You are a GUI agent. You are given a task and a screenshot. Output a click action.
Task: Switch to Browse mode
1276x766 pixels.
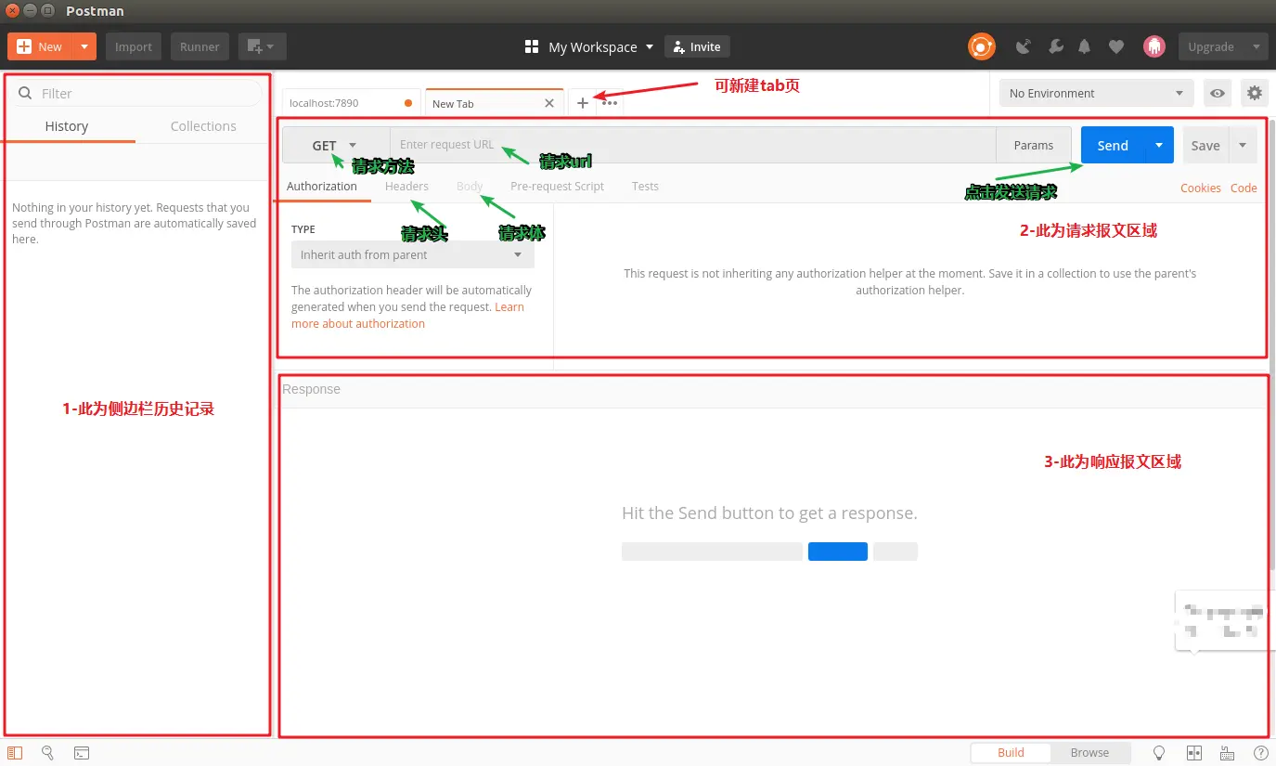pos(1089,753)
